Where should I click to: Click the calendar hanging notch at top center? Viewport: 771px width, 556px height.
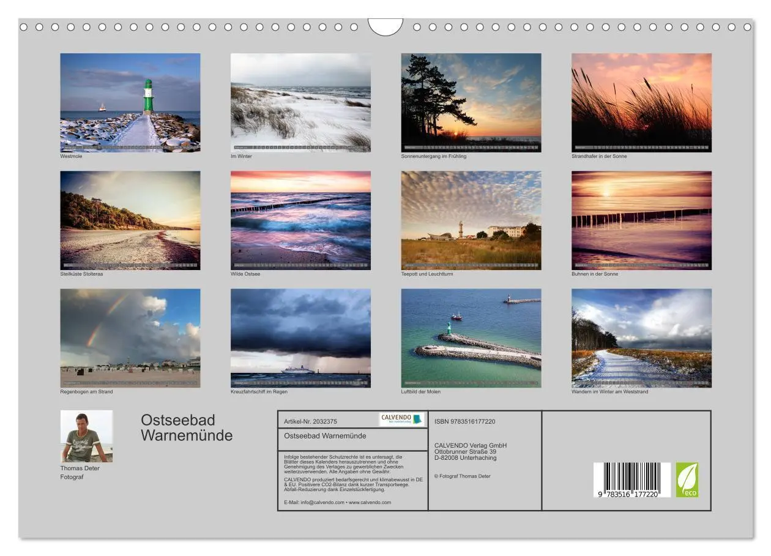386,26
